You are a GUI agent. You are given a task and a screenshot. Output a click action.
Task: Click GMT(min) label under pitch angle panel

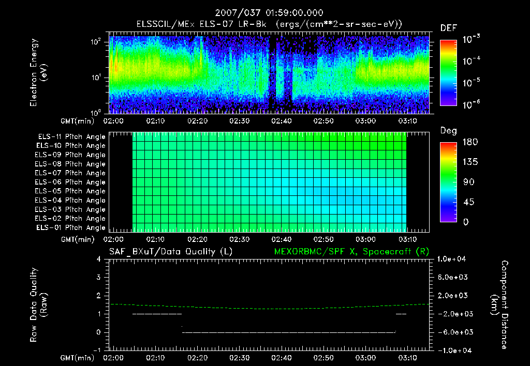point(78,239)
